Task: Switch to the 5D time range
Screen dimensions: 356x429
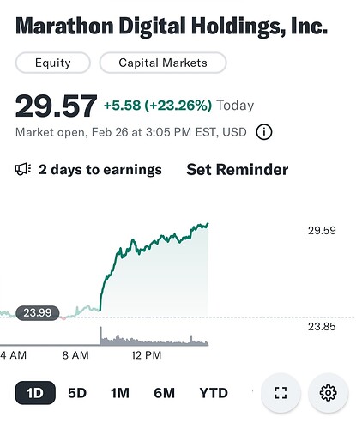Action: 77,393
